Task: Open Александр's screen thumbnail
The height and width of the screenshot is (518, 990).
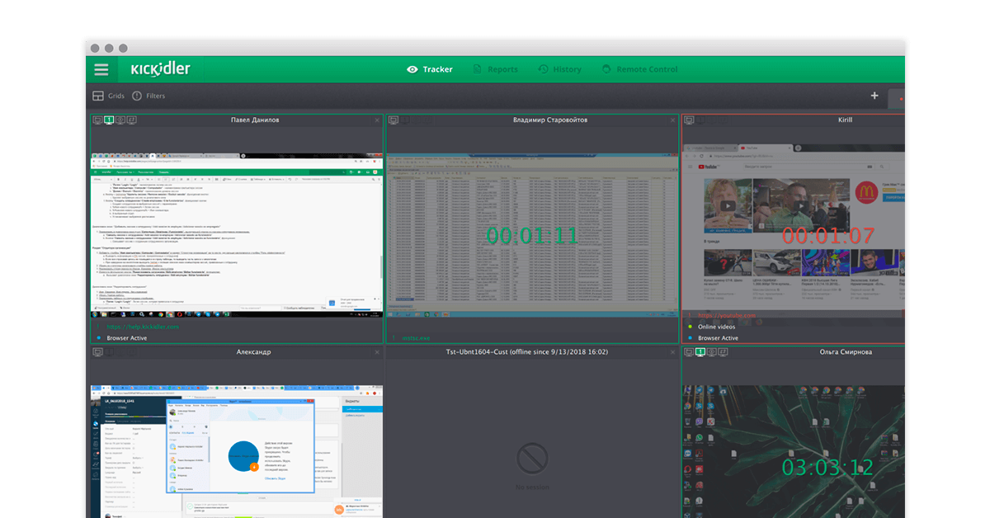Action: click(x=237, y=452)
